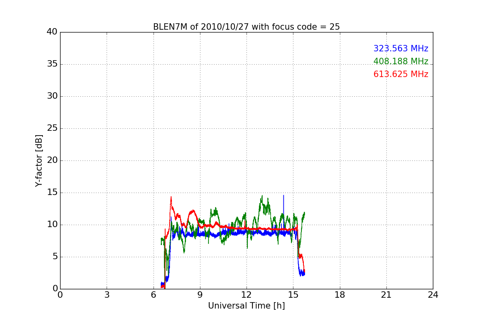Select the red 613.625 MHz legend label
The image size is (481, 321).
pyautogui.click(x=401, y=74)
